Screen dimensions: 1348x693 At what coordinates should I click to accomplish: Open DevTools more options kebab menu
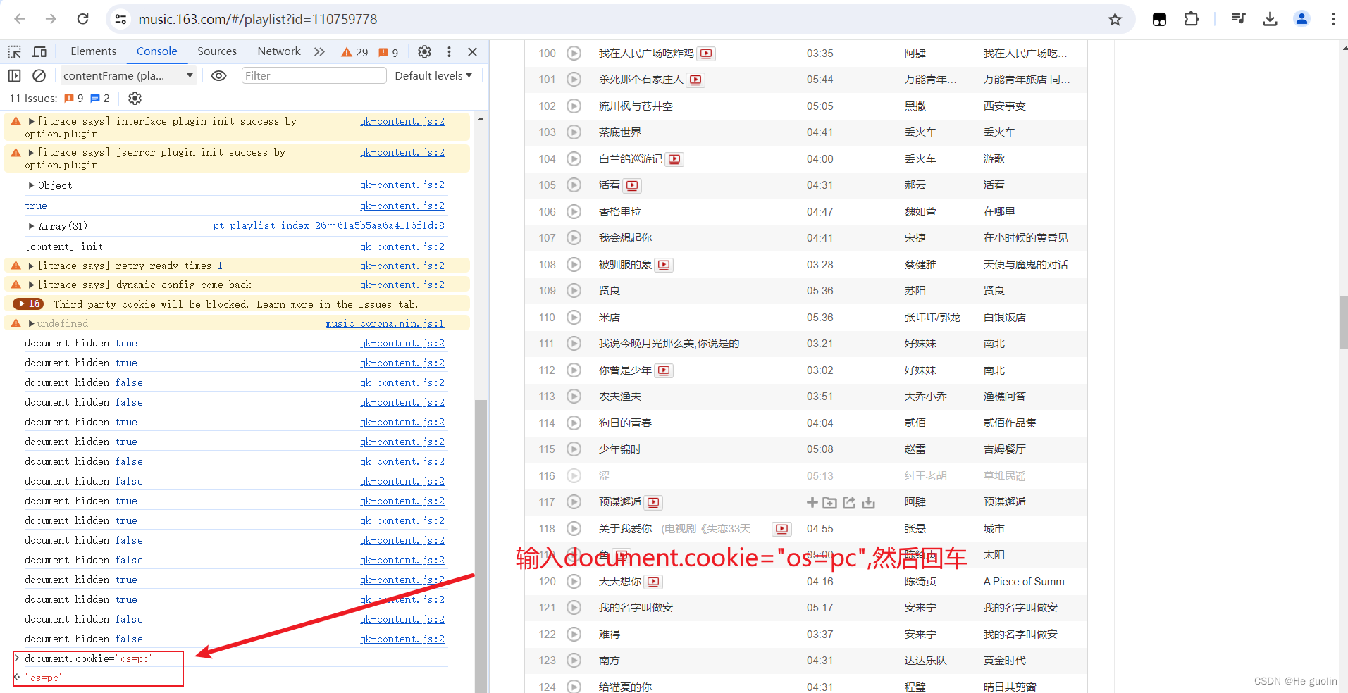click(x=449, y=51)
